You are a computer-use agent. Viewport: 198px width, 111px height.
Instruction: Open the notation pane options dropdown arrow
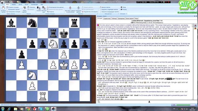tap(195, 16)
